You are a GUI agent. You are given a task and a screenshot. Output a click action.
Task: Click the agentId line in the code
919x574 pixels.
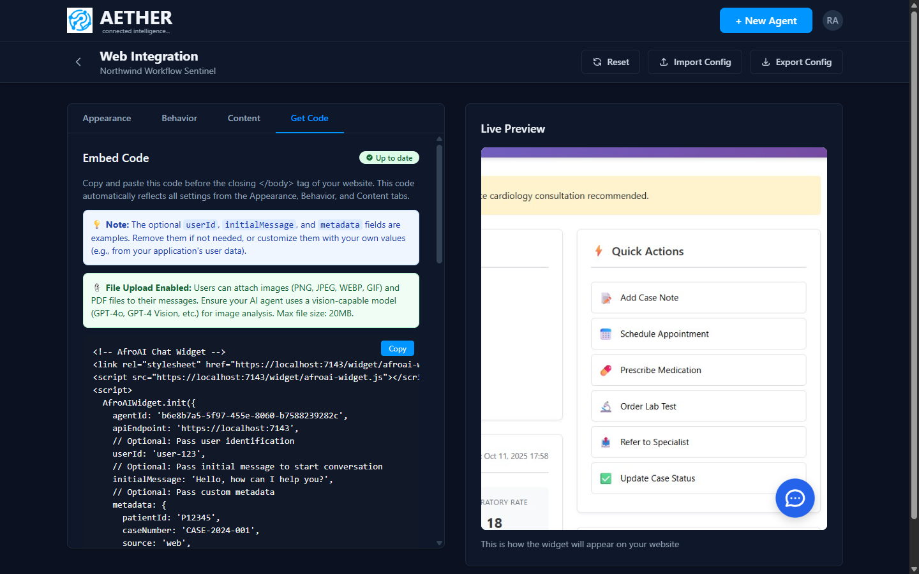(230, 415)
